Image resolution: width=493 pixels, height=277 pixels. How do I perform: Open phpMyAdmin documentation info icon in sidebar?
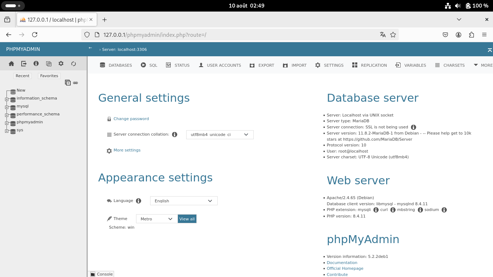point(36,64)
